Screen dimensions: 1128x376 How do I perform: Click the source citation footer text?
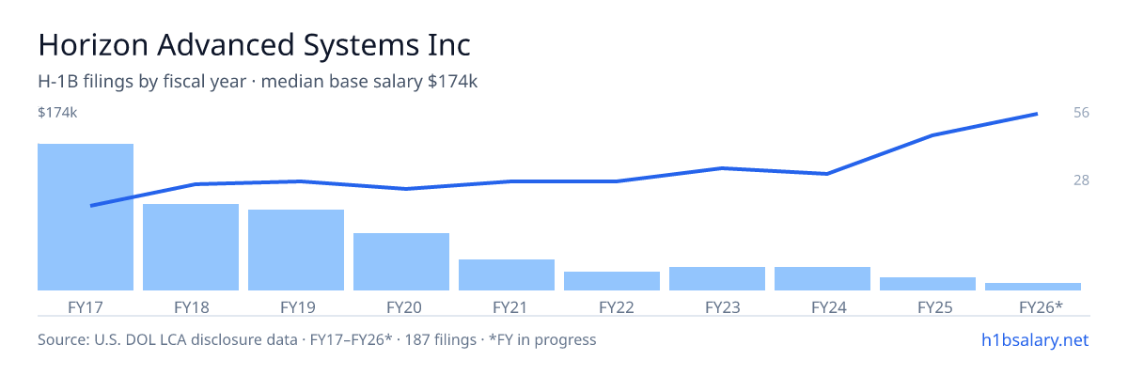click(317, 339)
